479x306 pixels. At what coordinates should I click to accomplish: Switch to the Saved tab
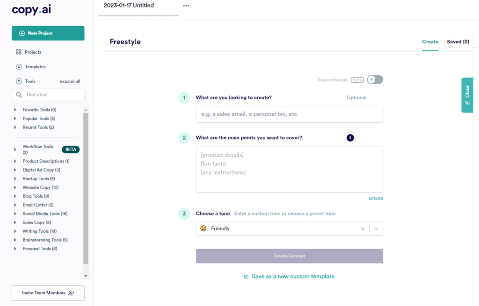pos(458,42)
